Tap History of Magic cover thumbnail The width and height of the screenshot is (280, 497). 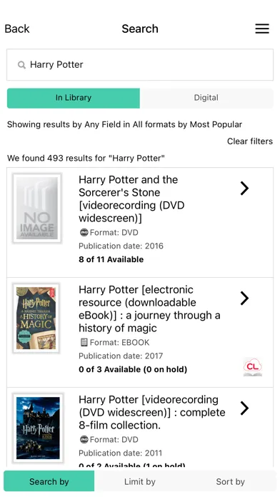[36, 318]
